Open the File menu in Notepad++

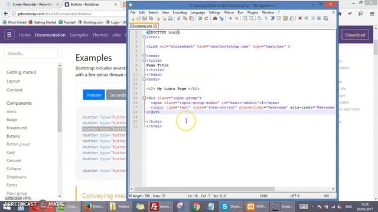[133, 12]
